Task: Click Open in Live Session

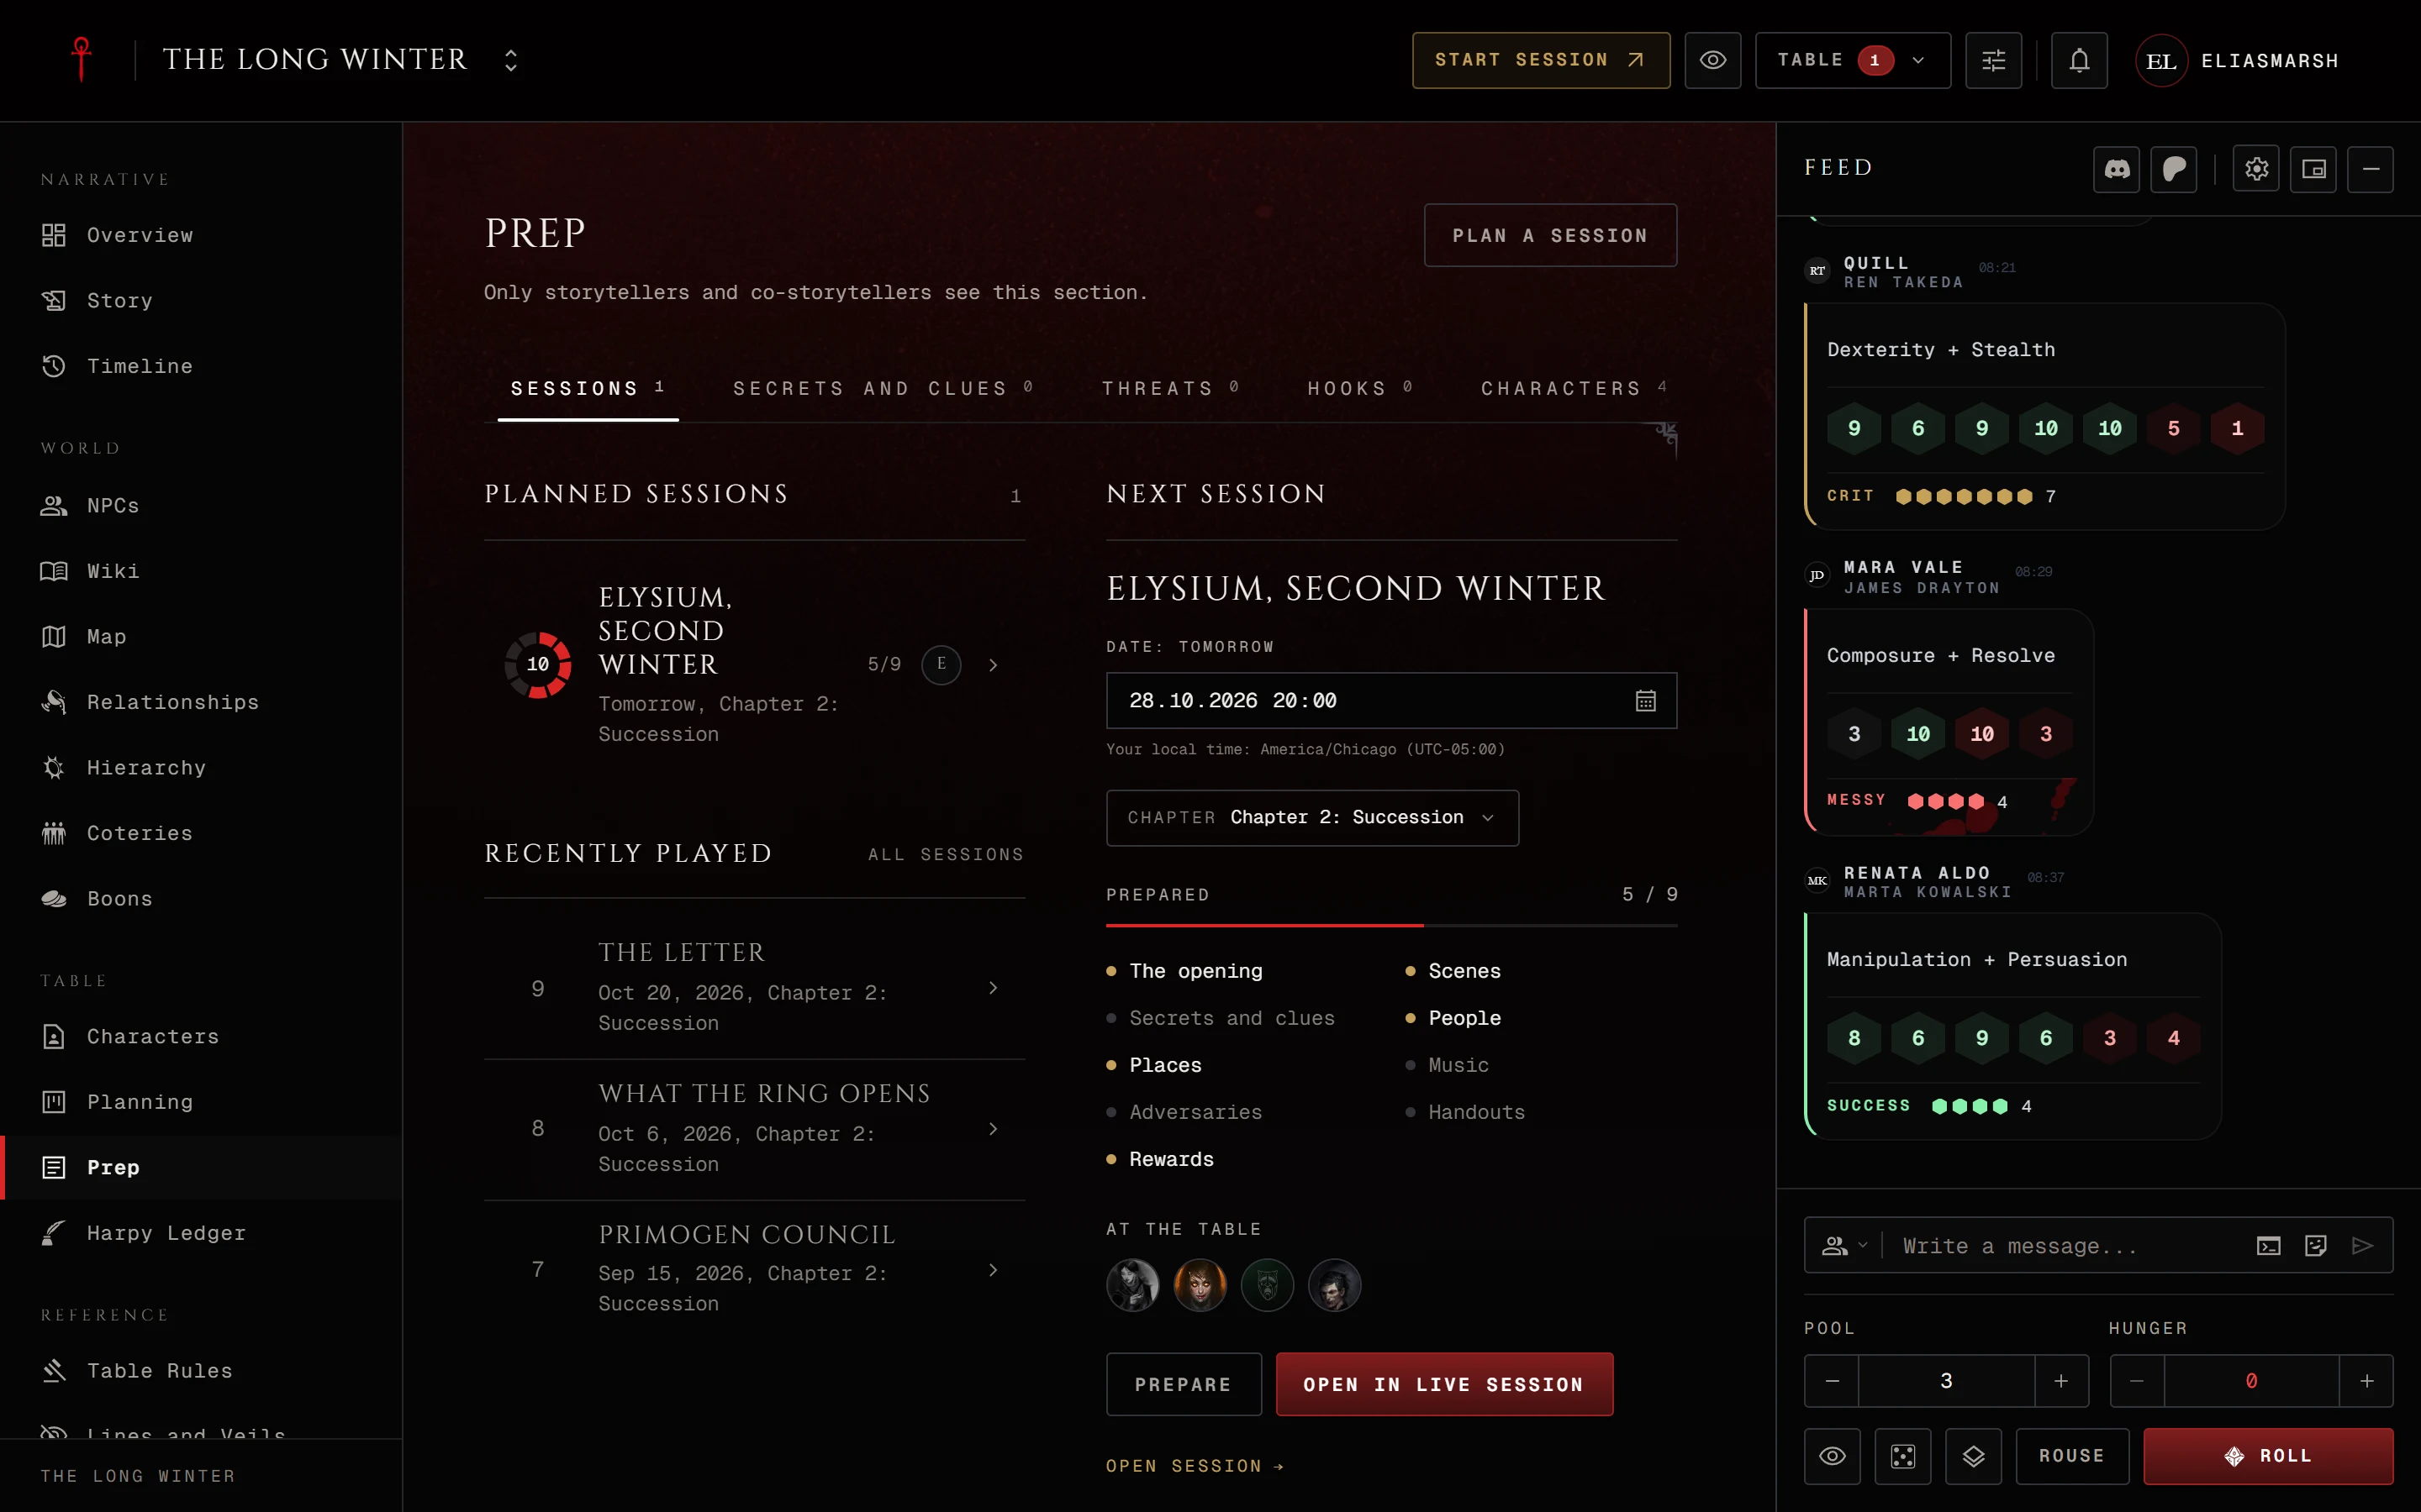Action: (x=1443, y=1384)
